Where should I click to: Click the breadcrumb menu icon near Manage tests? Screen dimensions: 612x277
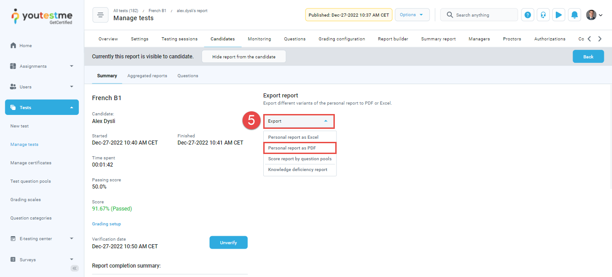100,15
